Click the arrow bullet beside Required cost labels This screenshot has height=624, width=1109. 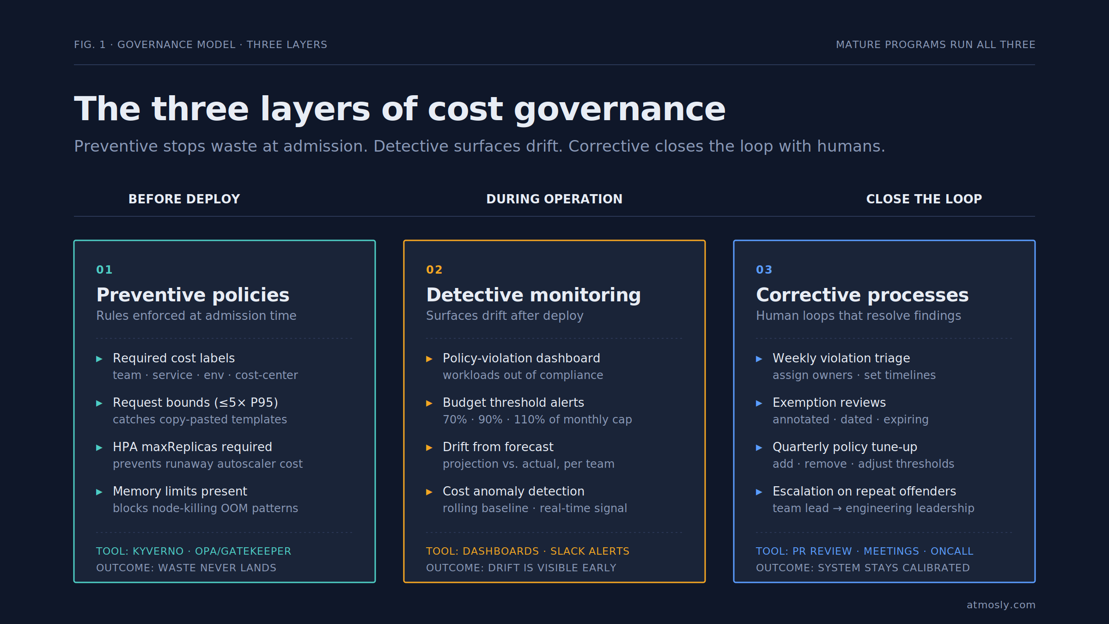coord(99,359)
